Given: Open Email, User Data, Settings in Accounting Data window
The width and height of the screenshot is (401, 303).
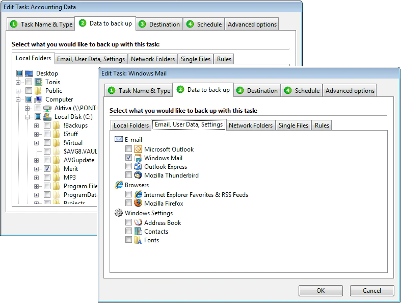Looking at the screenshot, I should pyautogui.click(x=91, y=59).
